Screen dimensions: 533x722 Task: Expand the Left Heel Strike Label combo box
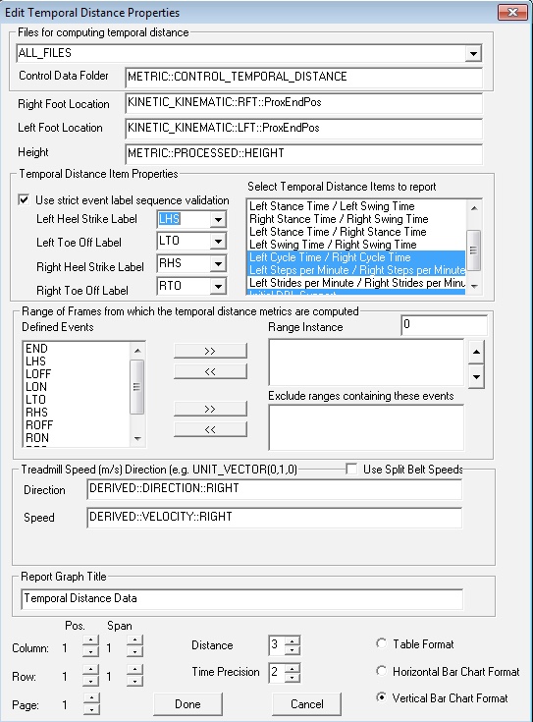pos(218,219)
